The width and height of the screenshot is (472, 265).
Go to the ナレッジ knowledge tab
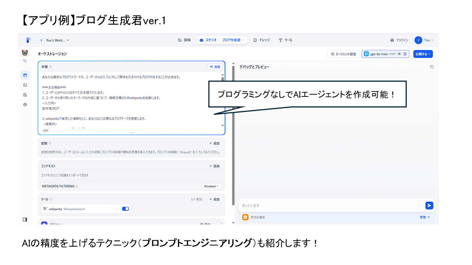tap(261, 40)
